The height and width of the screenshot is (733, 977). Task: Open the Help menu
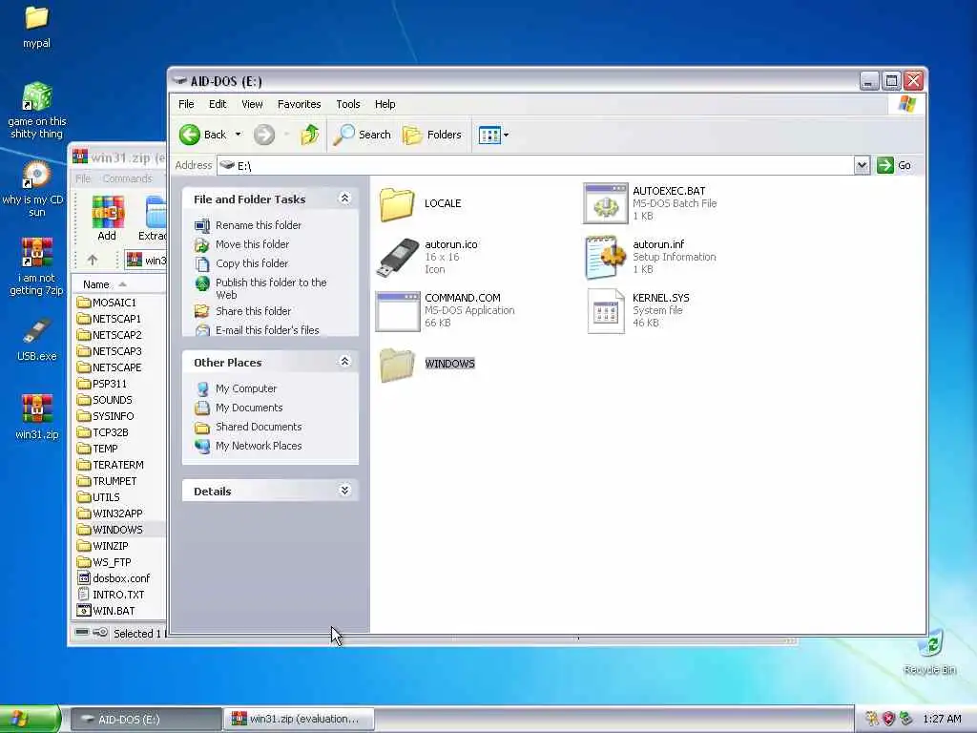pyautogui.click(x=385, y=104)
